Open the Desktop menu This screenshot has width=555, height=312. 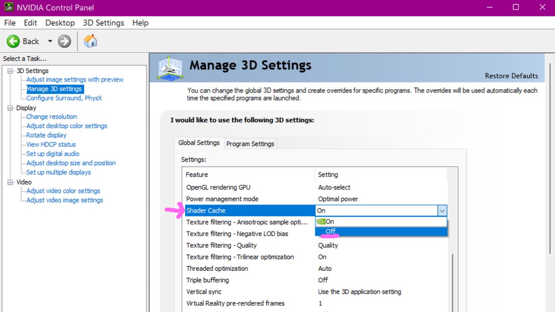point(60,23)
